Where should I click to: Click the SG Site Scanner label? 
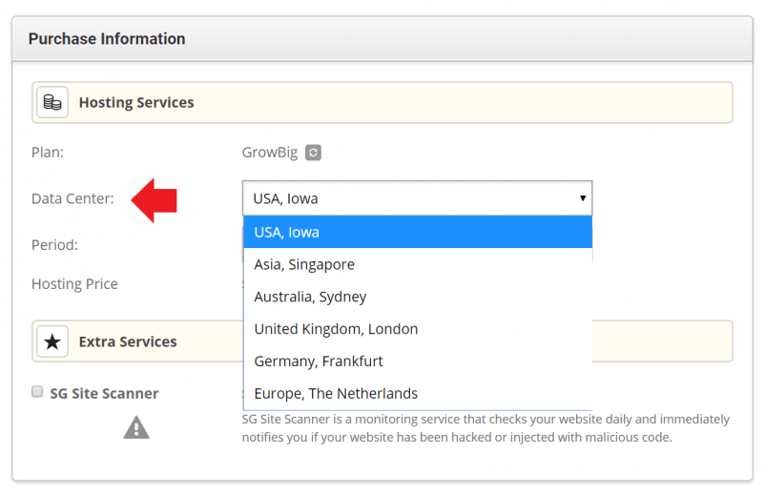(x=104, y=393)
